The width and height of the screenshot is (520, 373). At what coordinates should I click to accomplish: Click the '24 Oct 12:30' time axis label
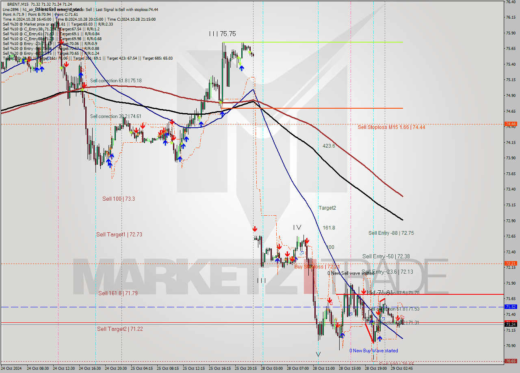click(63, 369)
